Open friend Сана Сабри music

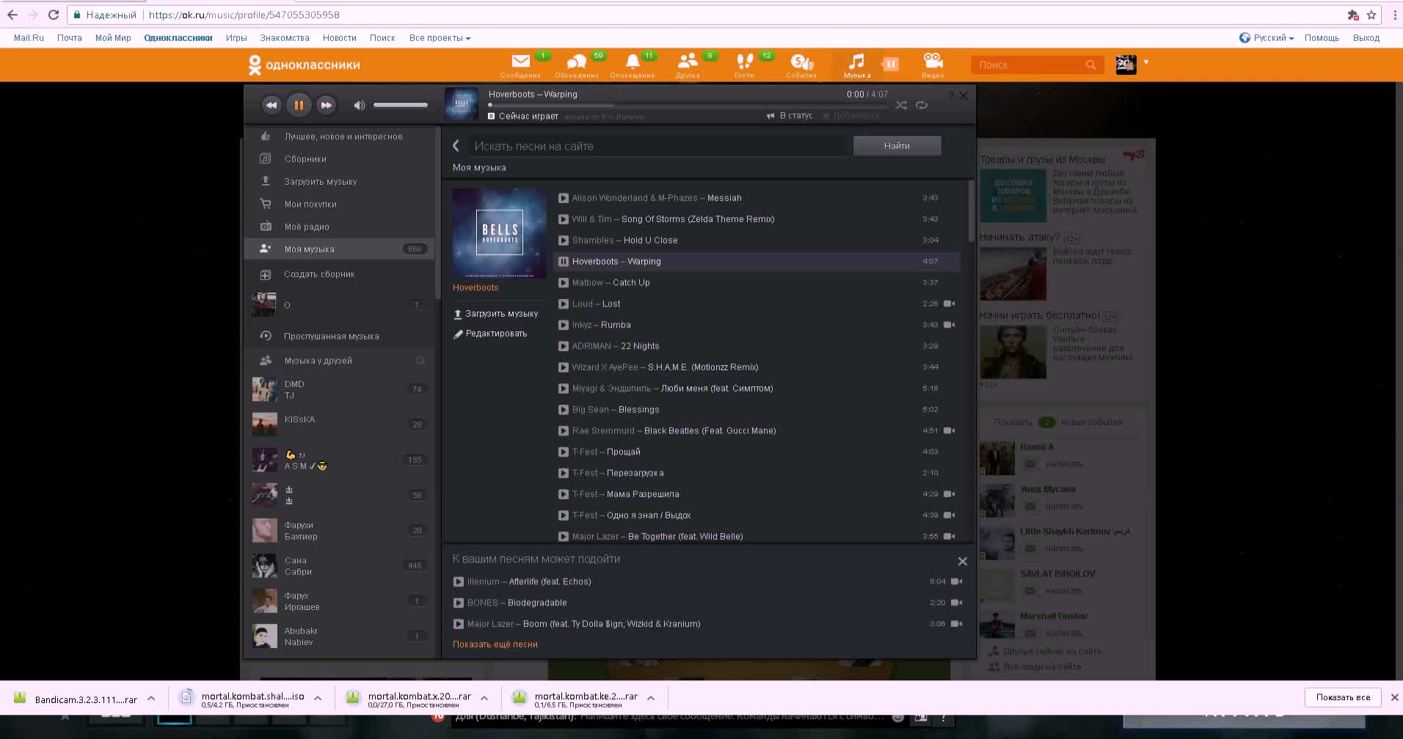(339, 566)
